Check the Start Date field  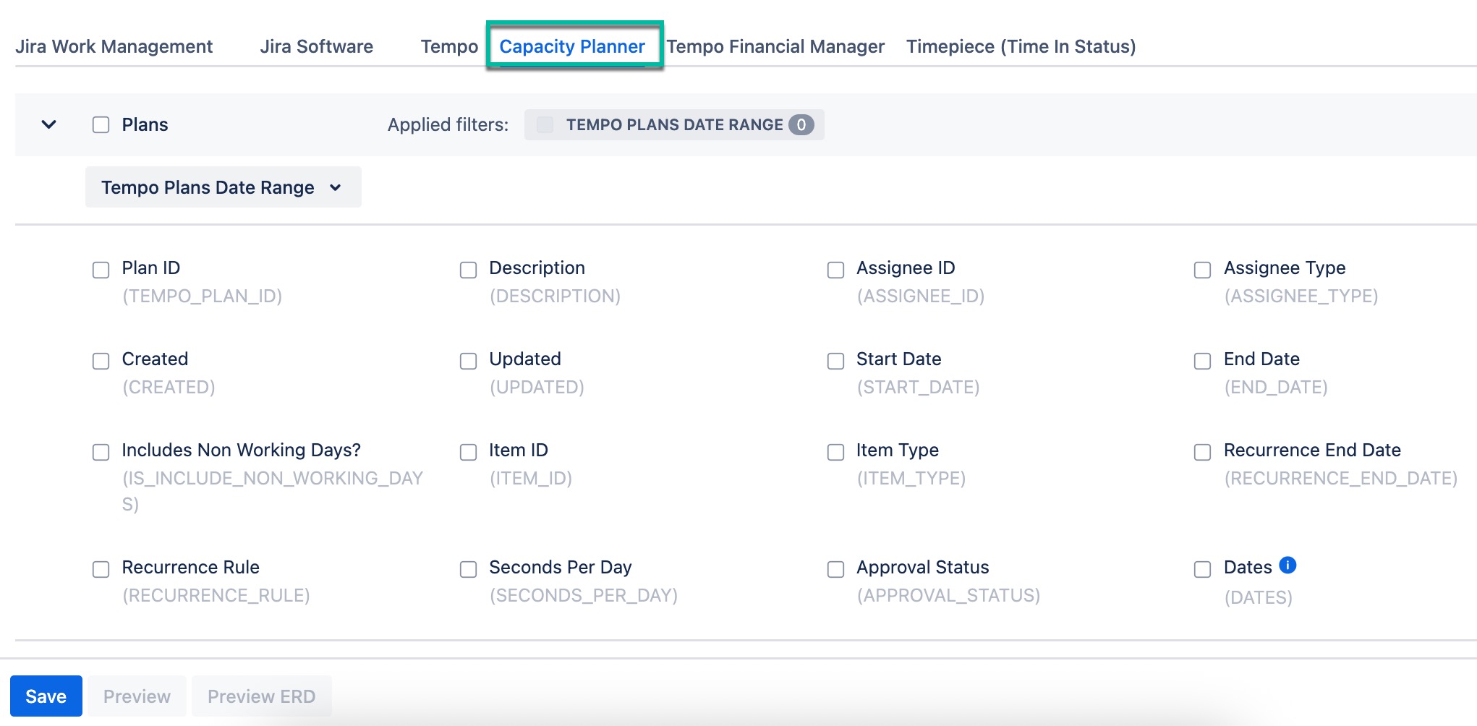pyautogui.click(x=835, y=361)
